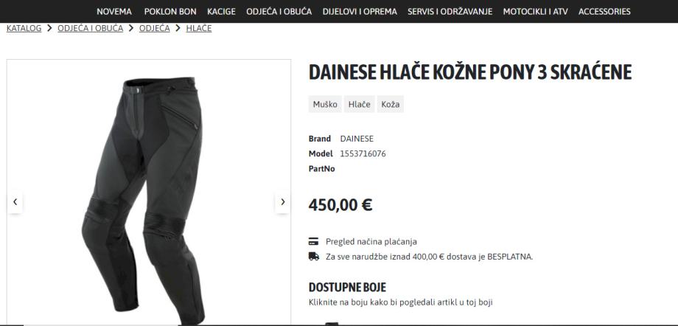The height and width of the screenshot is (326, 678).
Task: Open the DIJELOVI I OPREMA menu
Action: (360, 12)
